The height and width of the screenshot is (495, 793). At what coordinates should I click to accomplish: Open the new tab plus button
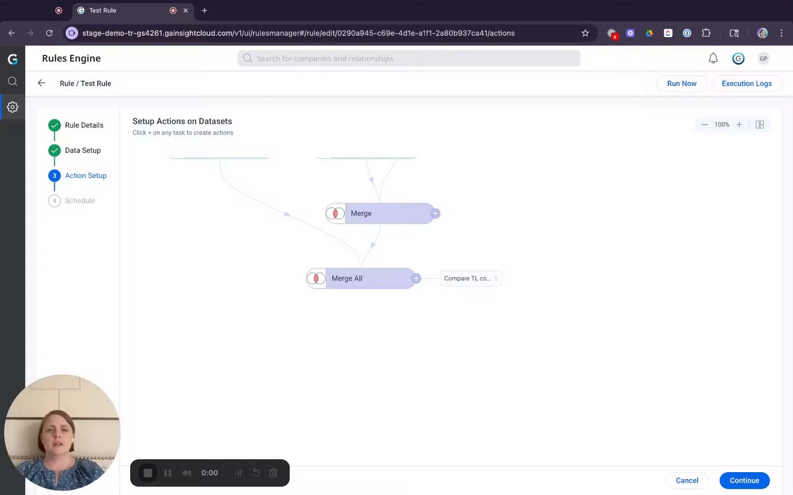pos(204,11)
